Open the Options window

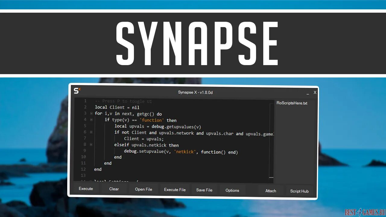pos(232,190)
